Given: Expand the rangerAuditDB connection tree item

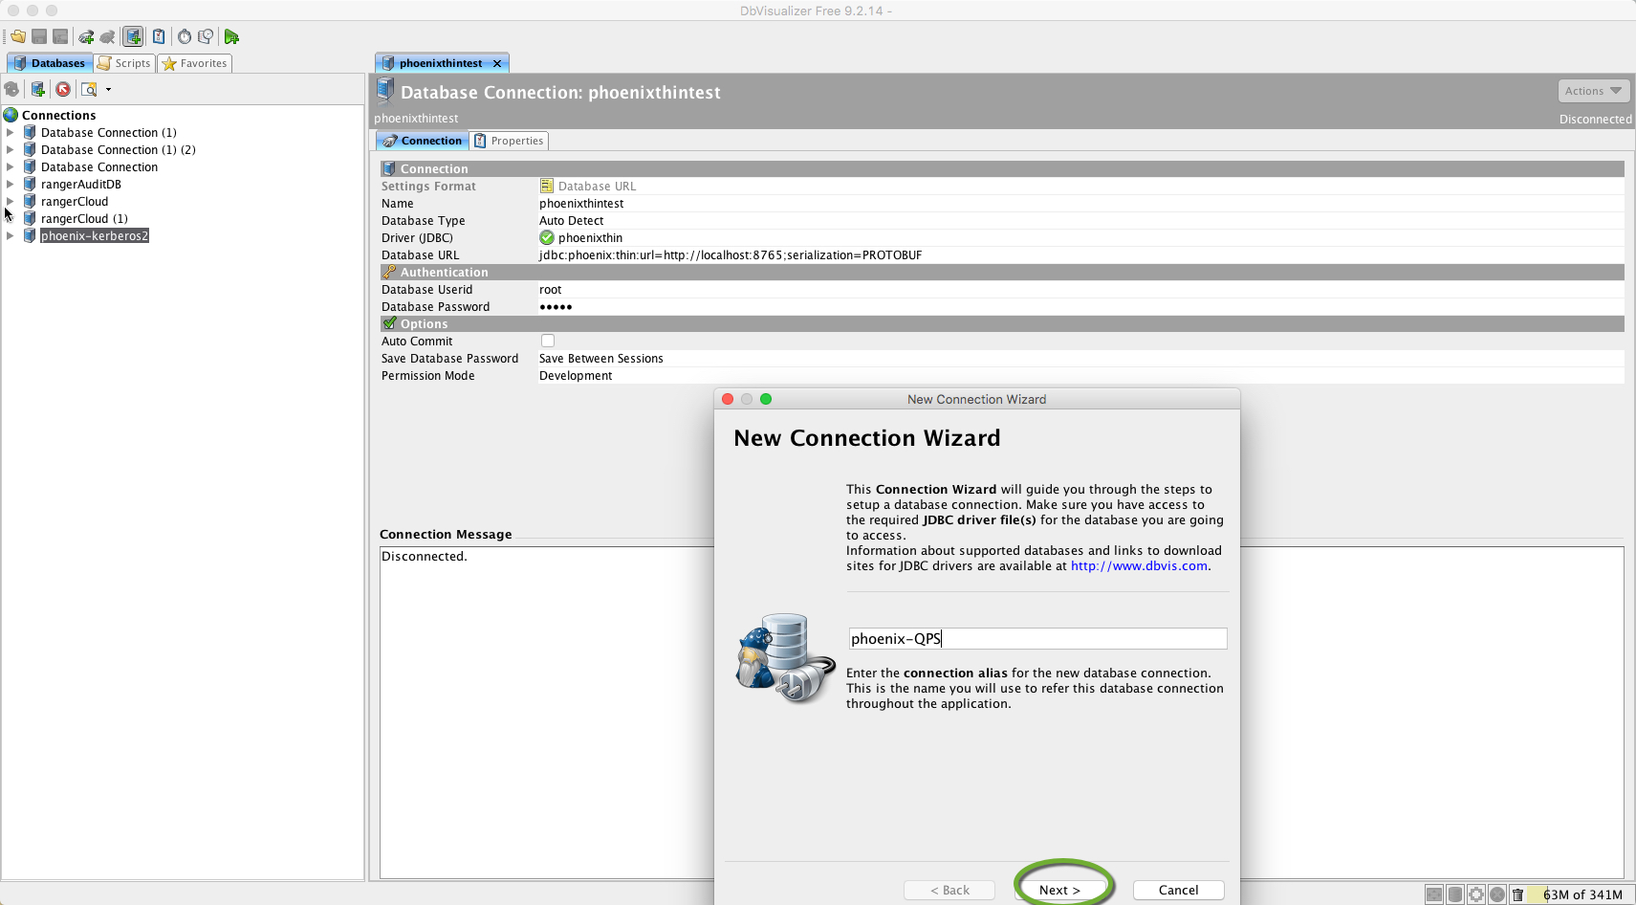Looking at the screenshot, I should pos(11,184).
